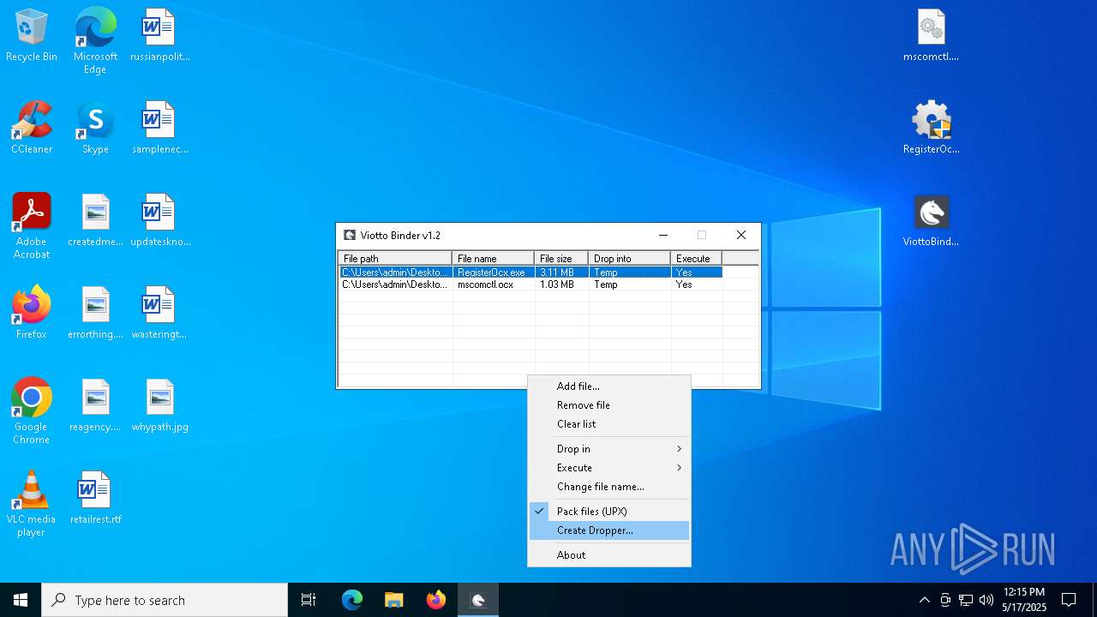Screen dimensions: 1097x617
Task: Choose Remove file from context menu
Action: click(x=608, y=405)
